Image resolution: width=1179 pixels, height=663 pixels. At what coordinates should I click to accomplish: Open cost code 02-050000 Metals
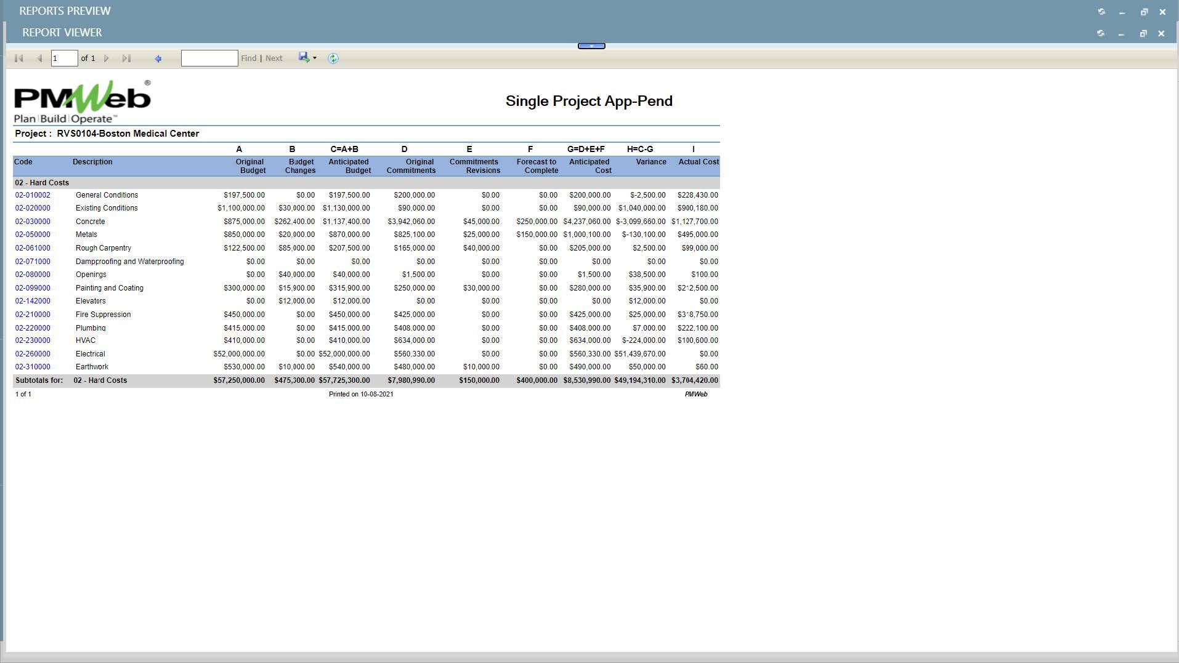pyautogui.click(x=33, y=235)
